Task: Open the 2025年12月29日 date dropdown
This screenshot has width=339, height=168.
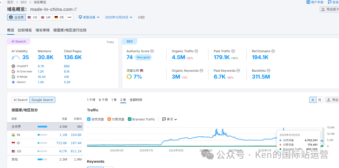Action: [x=118, y=17]
